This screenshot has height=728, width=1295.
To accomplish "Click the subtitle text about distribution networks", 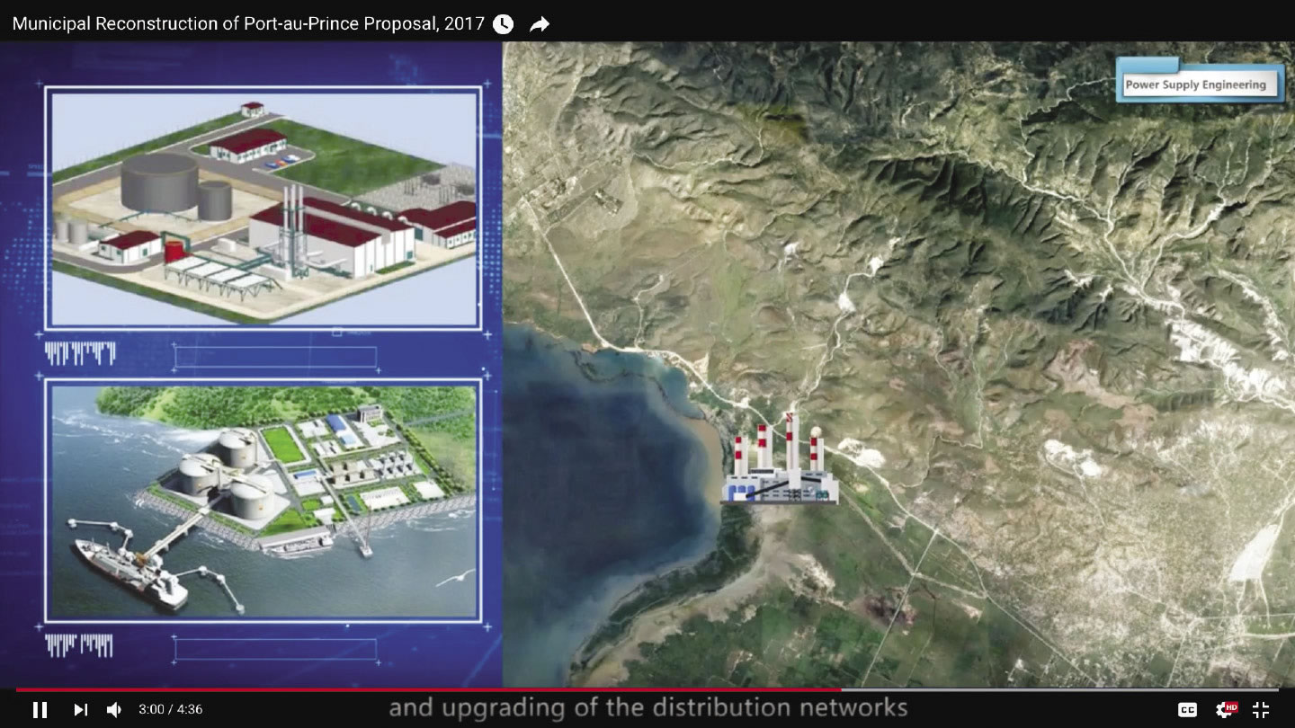I will coord(647,707).
